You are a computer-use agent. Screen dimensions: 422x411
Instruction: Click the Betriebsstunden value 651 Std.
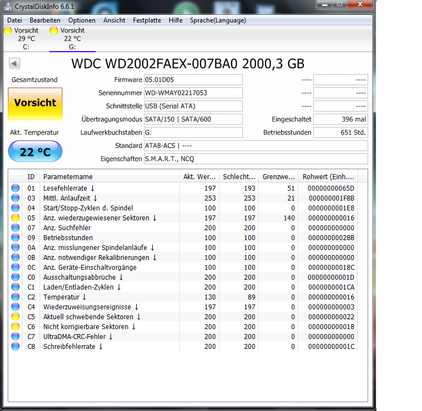pyautogui.click(x=341, y=132)
